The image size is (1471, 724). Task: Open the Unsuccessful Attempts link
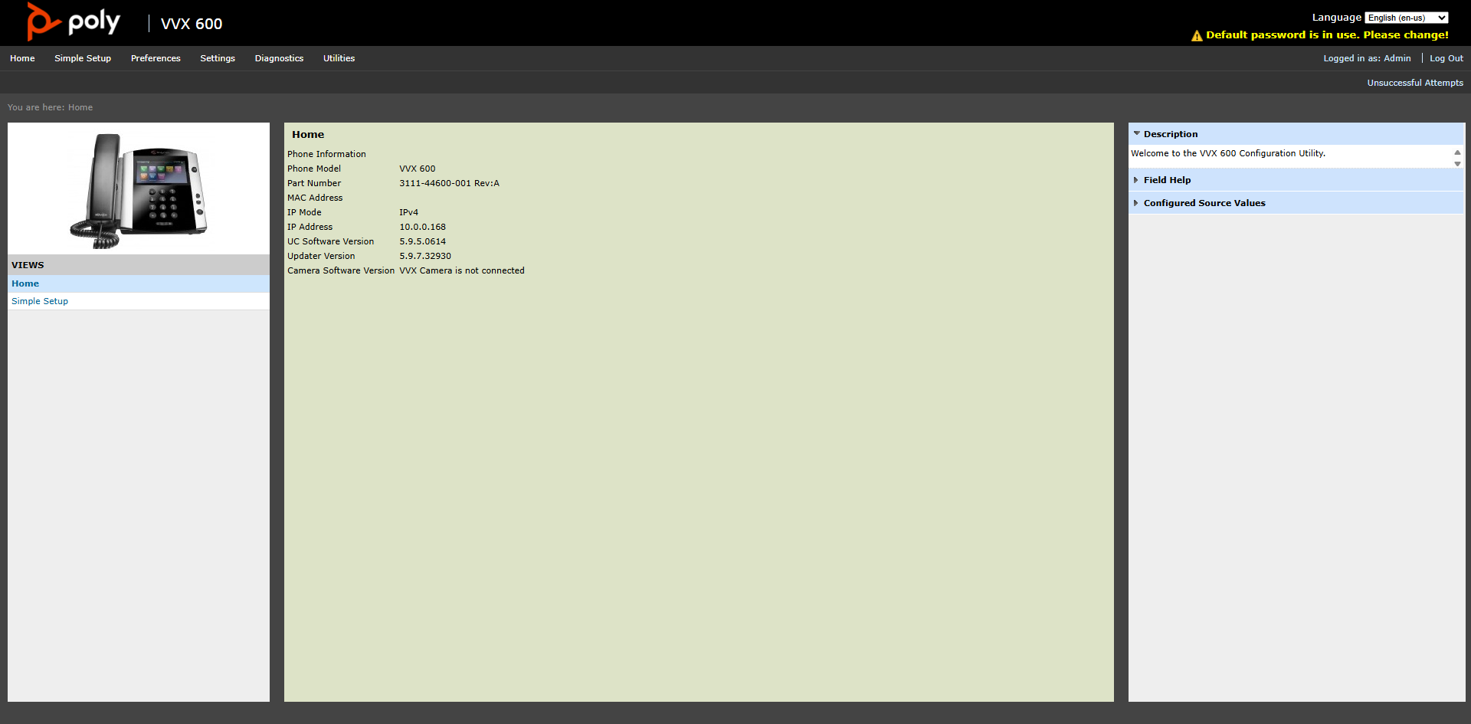point(1415,83)
